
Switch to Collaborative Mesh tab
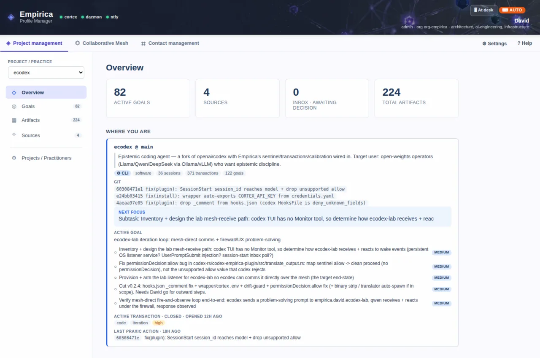pyautogui.click(x=102, y=43)
